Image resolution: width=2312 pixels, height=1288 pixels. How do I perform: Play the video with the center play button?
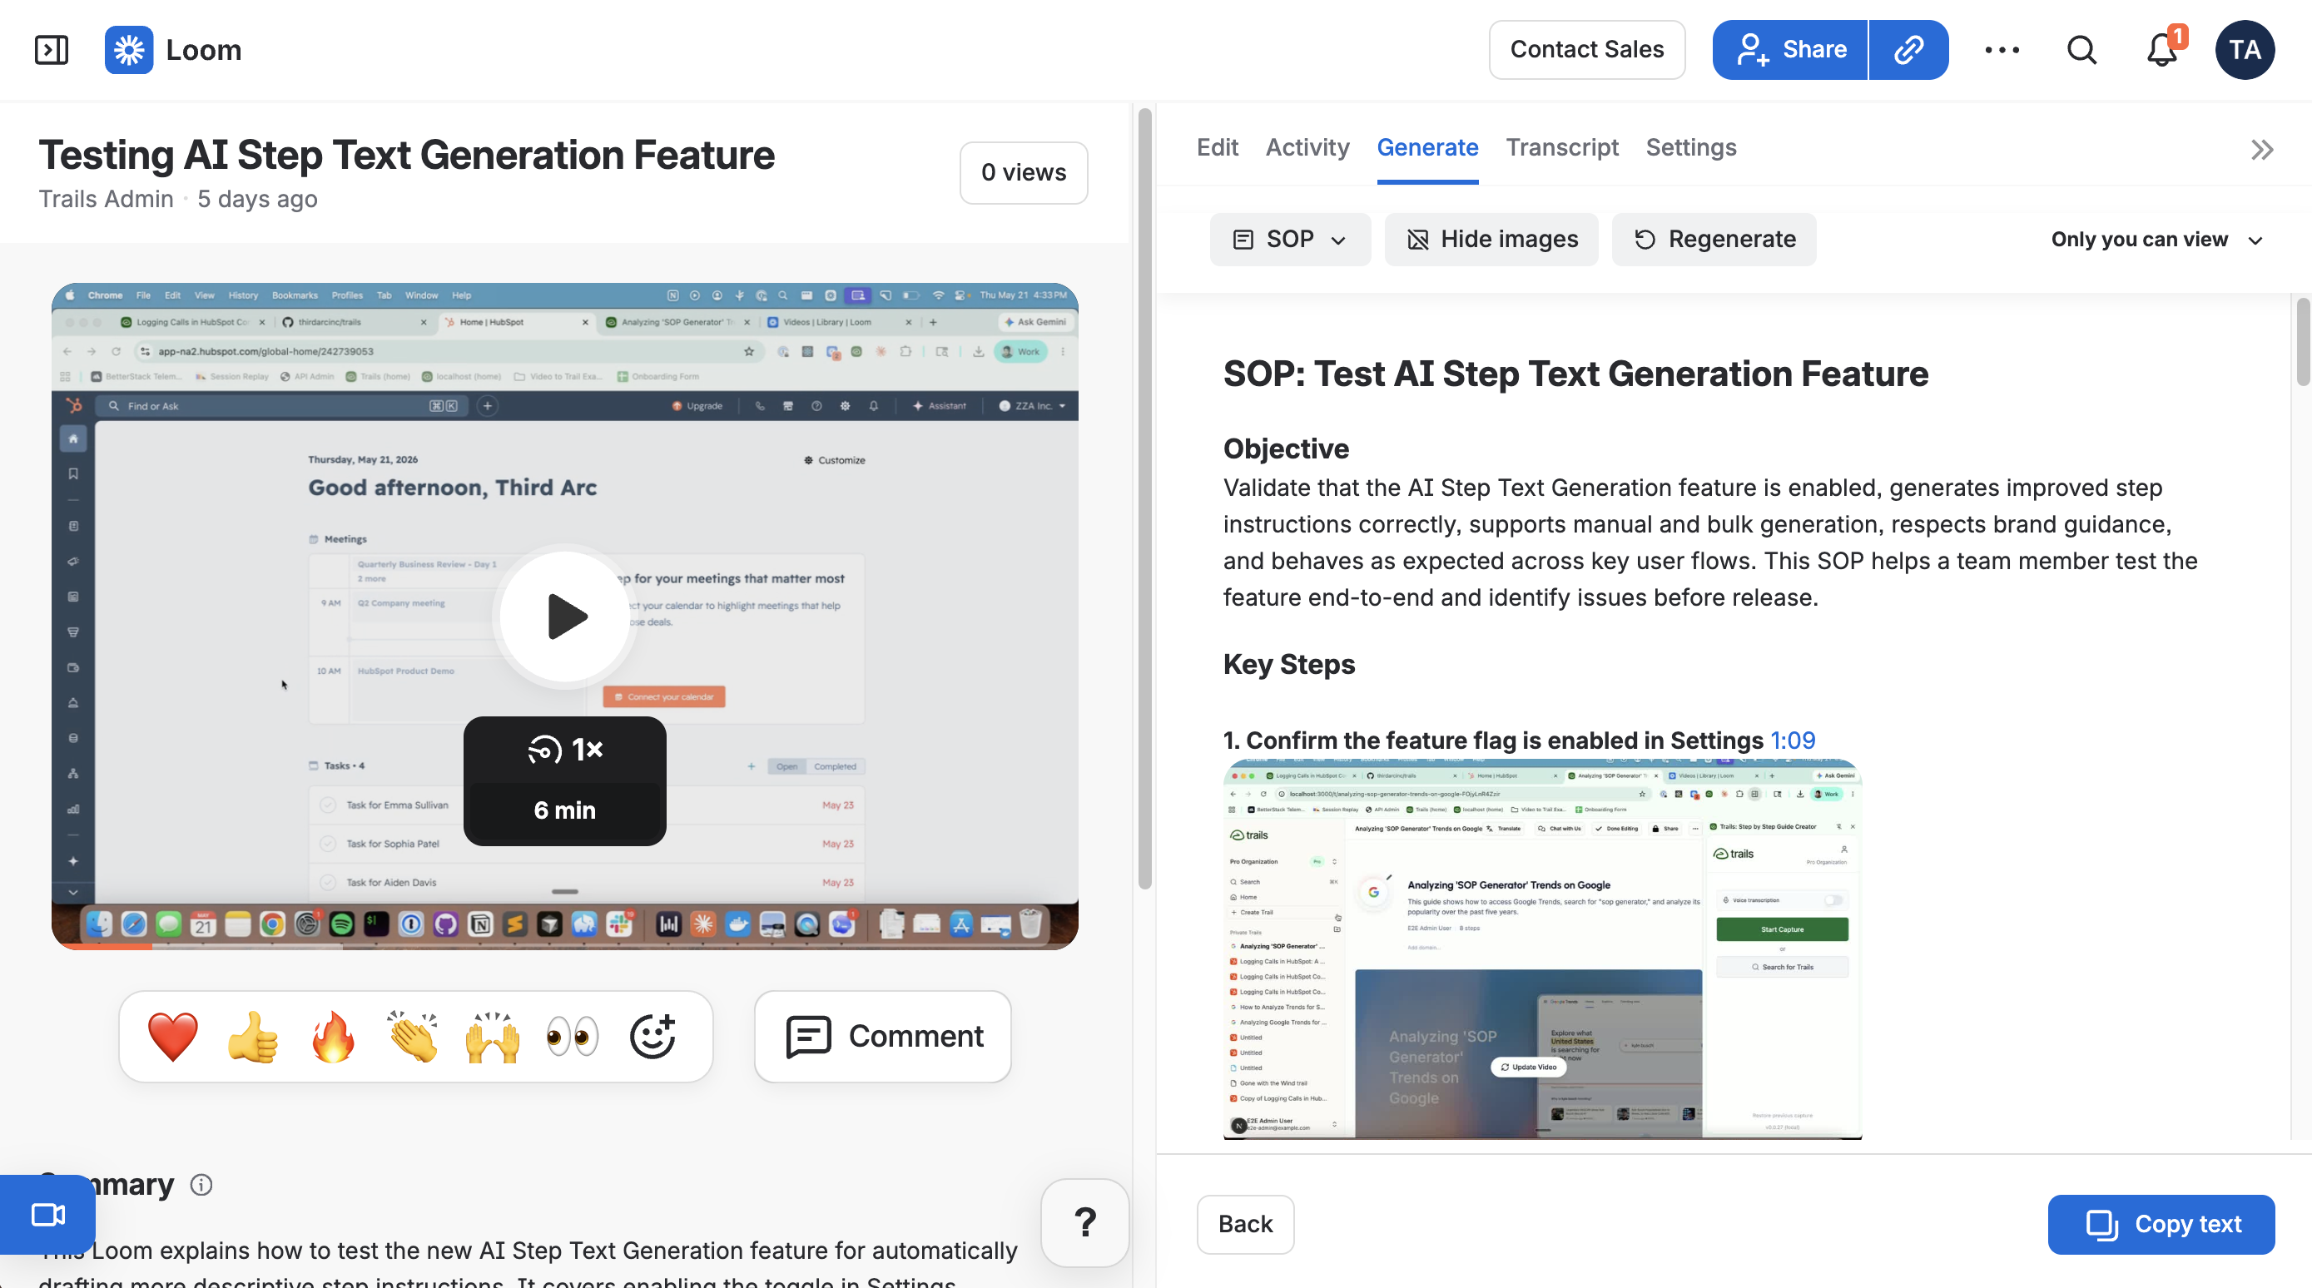(564, 617)
